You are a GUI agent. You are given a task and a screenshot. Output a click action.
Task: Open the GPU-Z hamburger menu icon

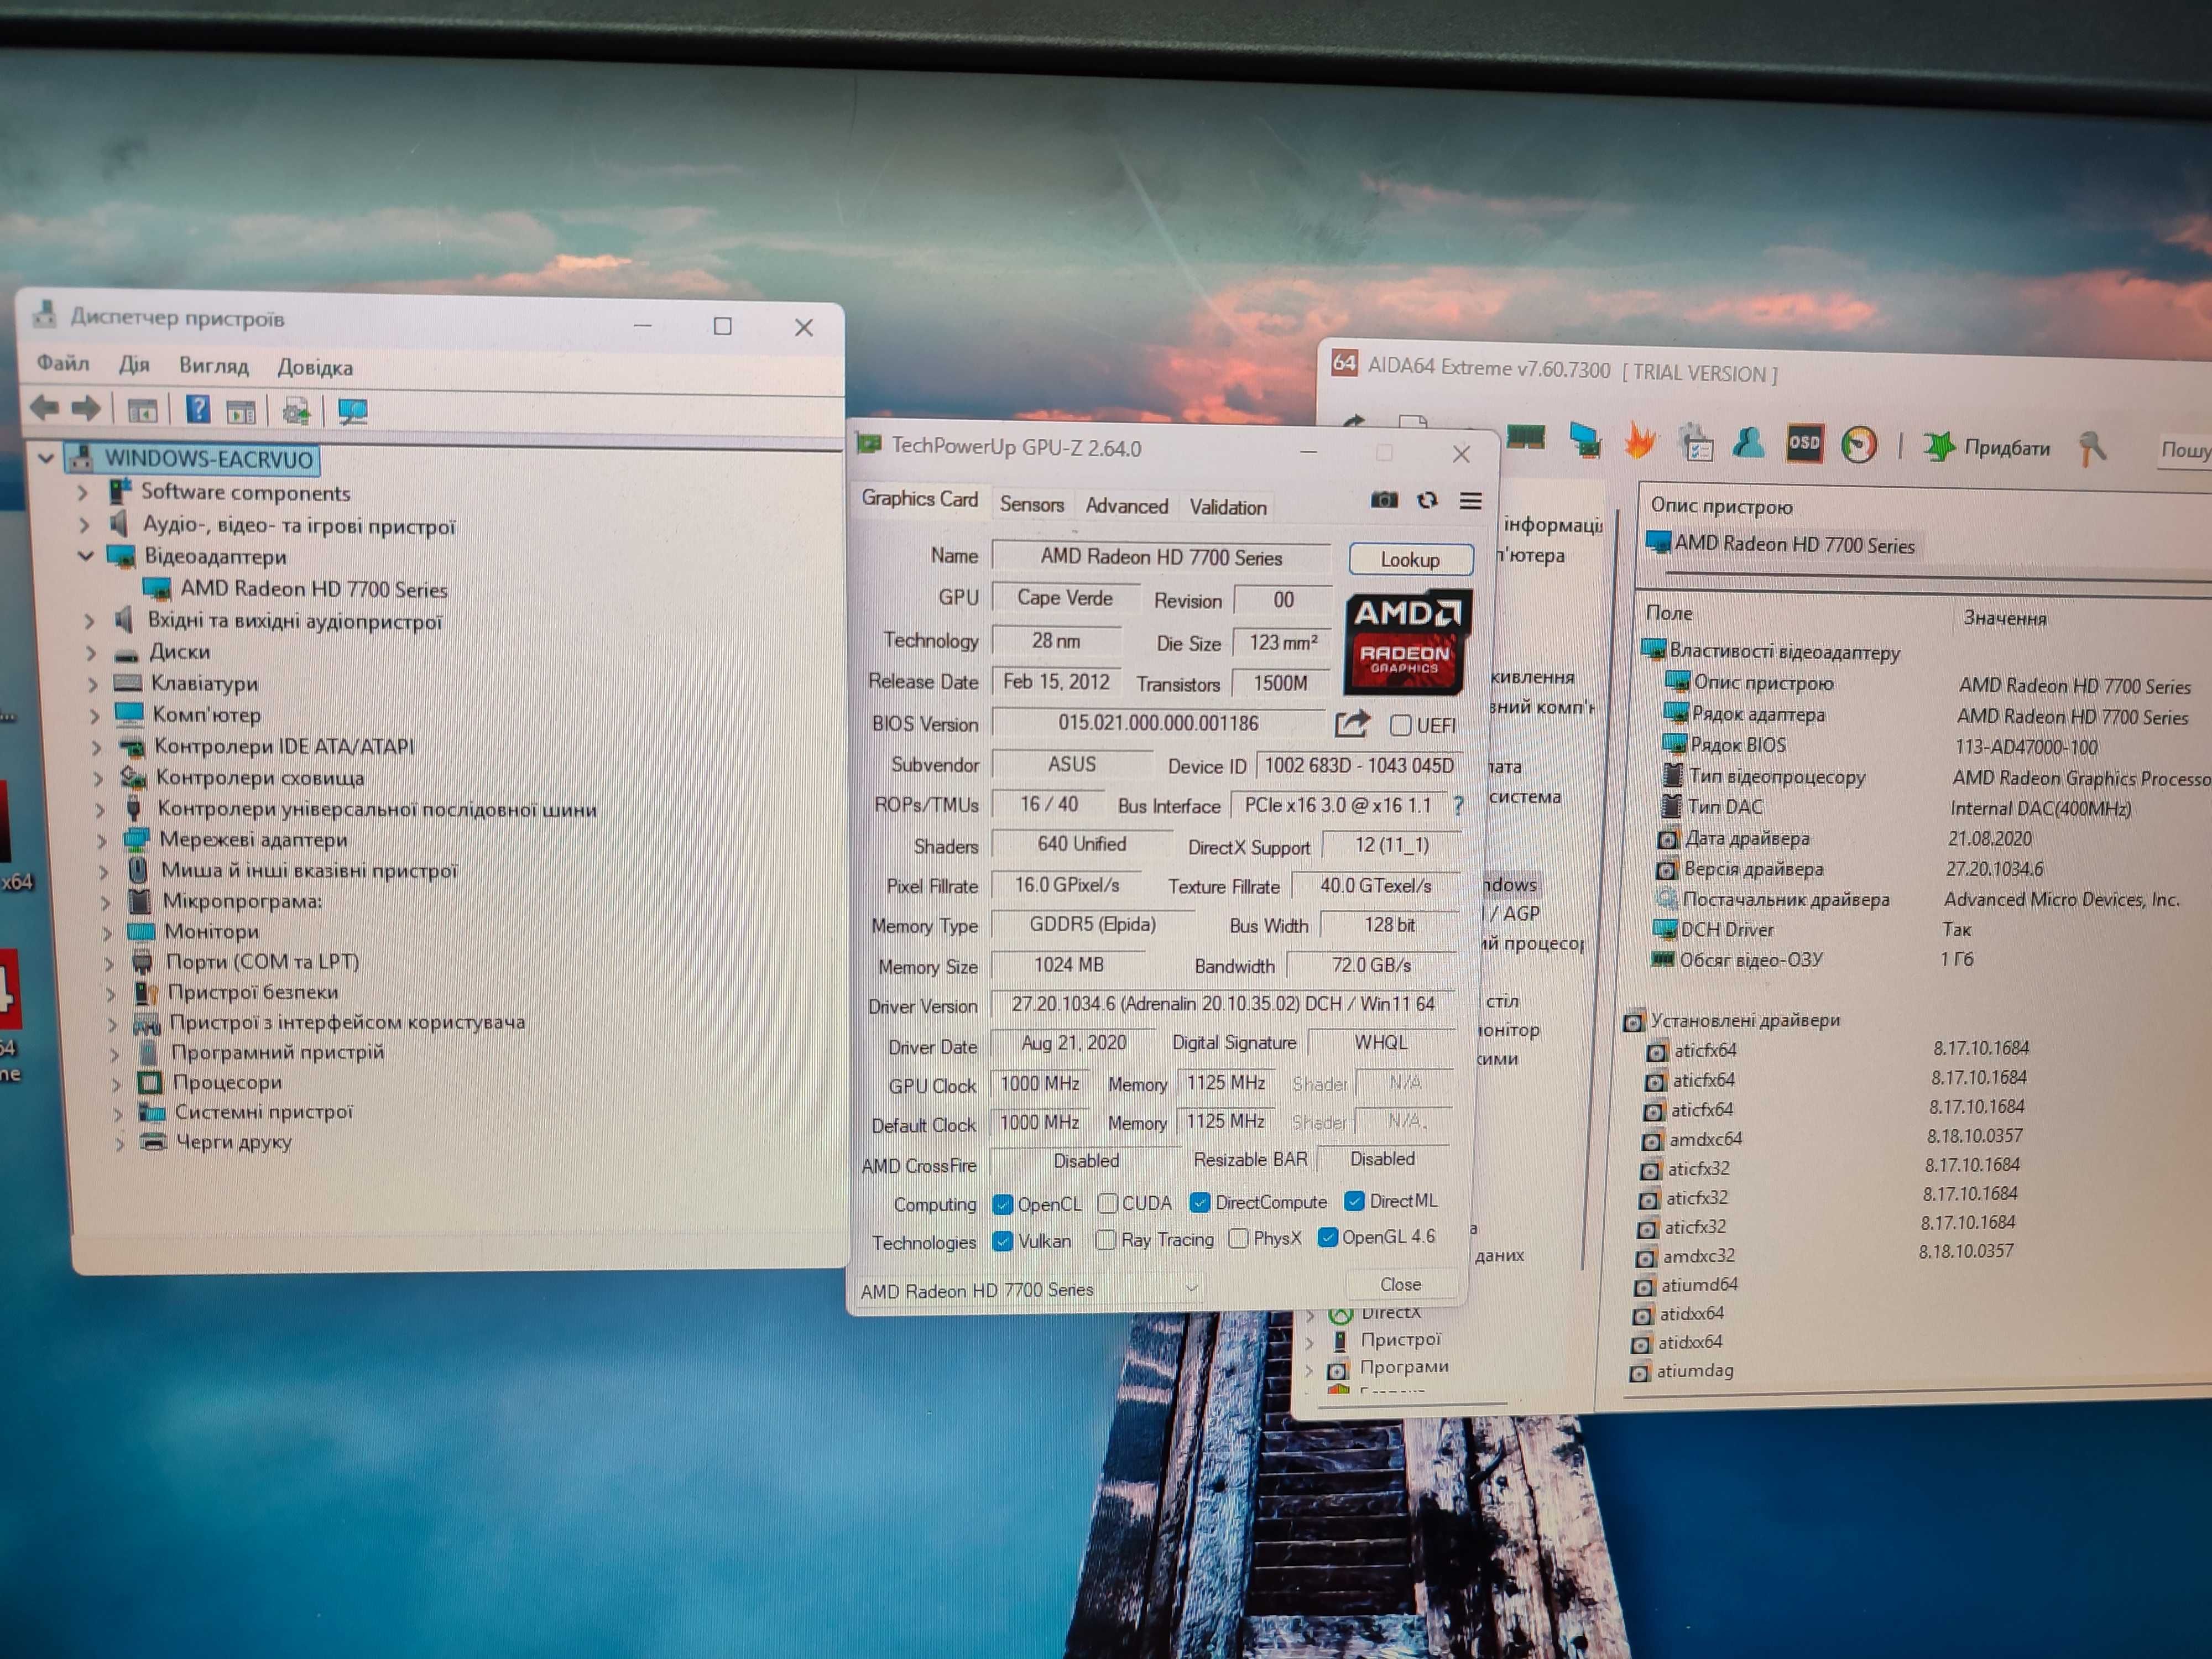1470,500
